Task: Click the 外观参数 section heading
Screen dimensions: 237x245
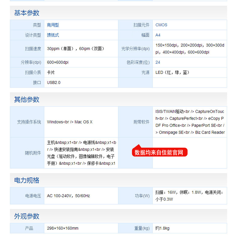Action: [27, 216]
